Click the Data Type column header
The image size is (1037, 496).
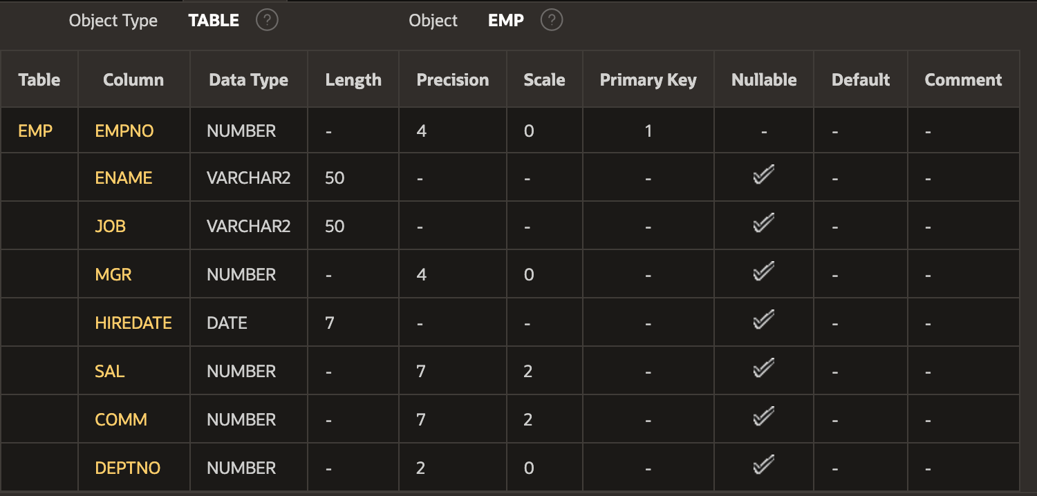point(248,79)
